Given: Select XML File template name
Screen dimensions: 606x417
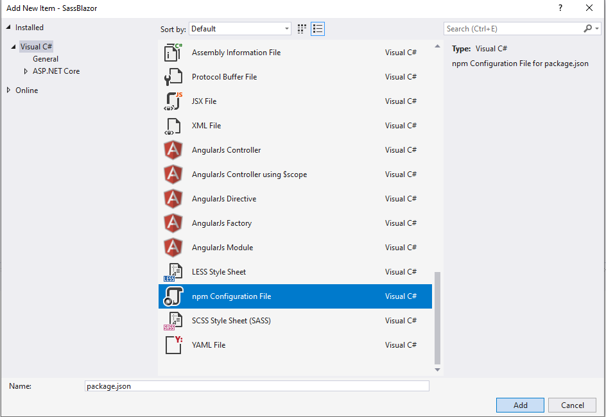Looking at the screenshot, I should pyautogui.click(x=206, y=126).
